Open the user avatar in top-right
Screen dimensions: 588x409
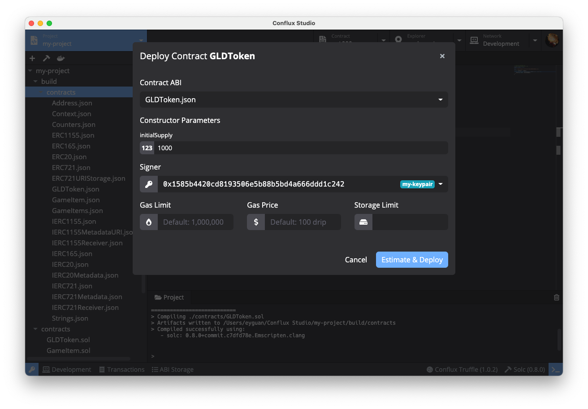pyautogui.click(x=552, y=40)
